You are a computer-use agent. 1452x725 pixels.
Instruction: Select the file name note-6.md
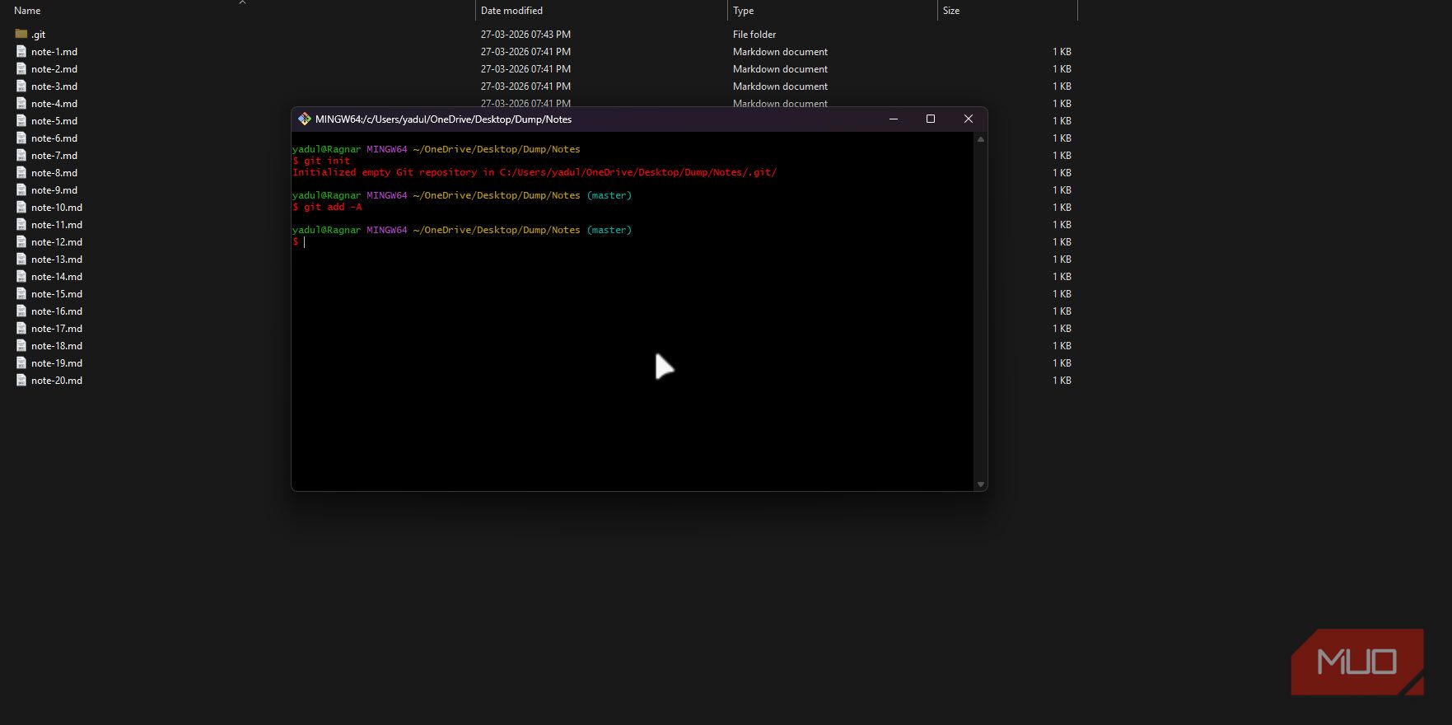(54, 138)
